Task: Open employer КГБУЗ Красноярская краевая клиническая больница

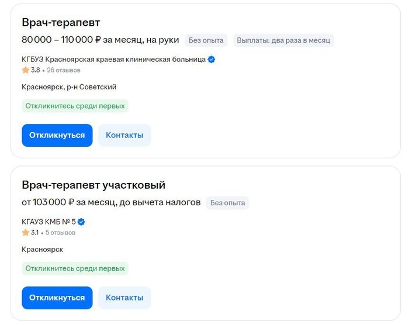Action: (113, 60)
